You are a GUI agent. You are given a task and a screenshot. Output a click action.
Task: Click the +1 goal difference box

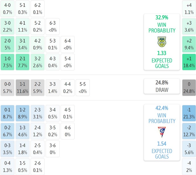tap(189, 62)
